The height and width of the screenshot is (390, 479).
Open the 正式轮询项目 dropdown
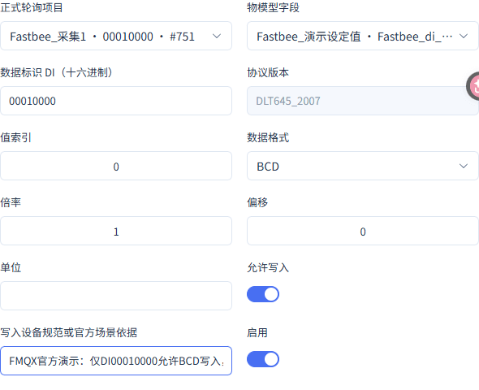116,36
